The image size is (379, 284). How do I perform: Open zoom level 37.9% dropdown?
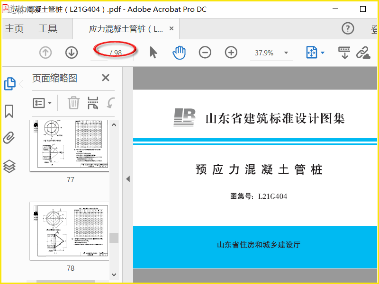286,53
